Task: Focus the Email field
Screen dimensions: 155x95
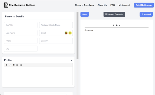Action: 56,33
